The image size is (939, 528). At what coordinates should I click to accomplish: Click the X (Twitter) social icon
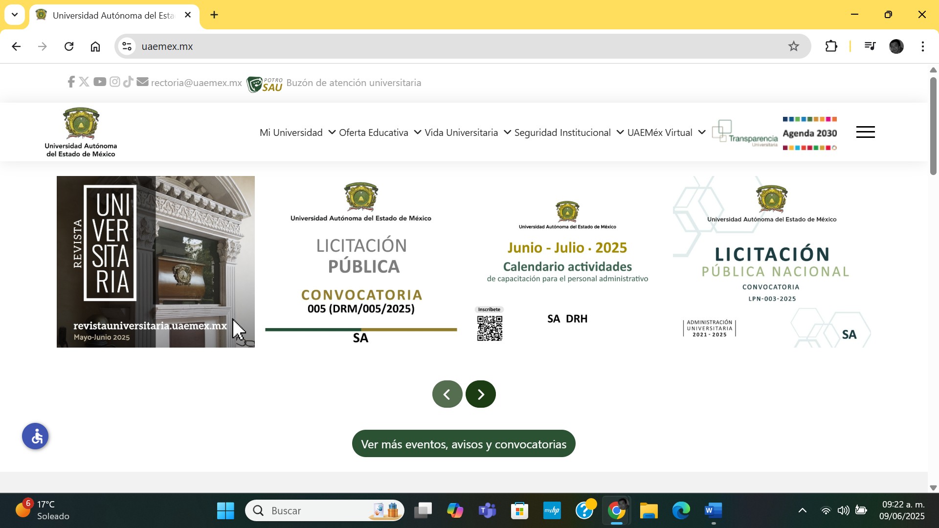84,82
